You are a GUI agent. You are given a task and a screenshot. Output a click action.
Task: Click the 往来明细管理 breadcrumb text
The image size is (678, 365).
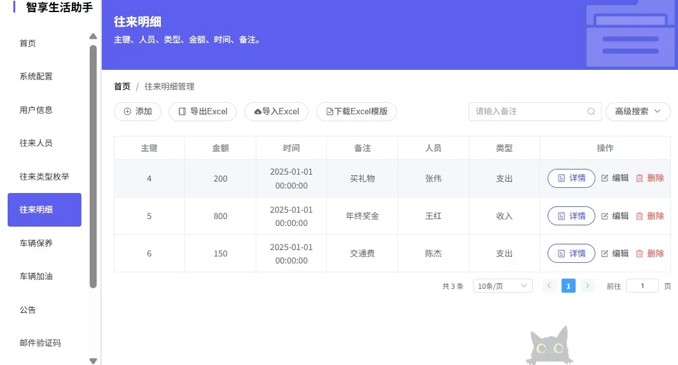(x=169, y=86)
